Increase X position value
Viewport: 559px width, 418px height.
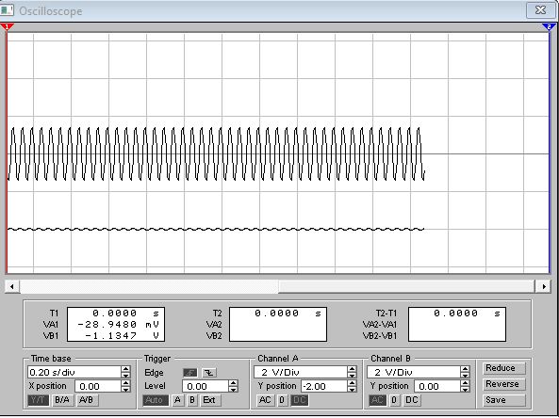pyautogui.click(x=125, y=383)
